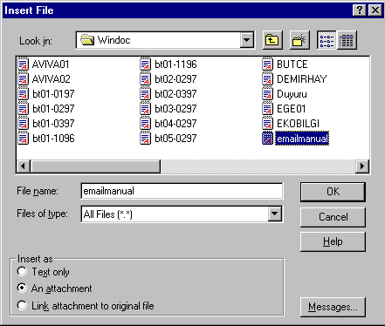Select file name text bt03-0297
Screen dimensions: 385x326
click(175, 109)
